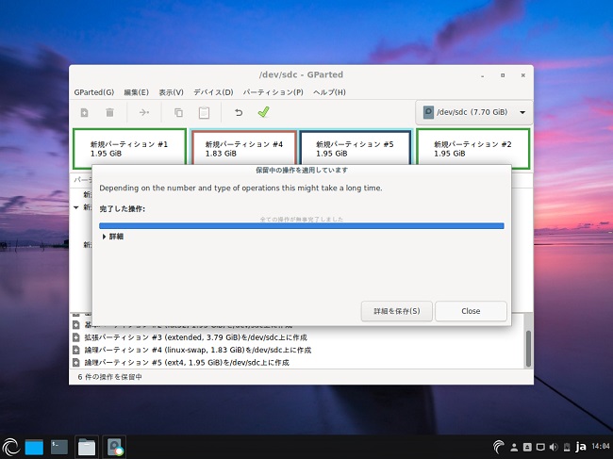Select 新規パーティション #4 graphic block
This screenshot has height=459, width=613.
click(244, 148)
